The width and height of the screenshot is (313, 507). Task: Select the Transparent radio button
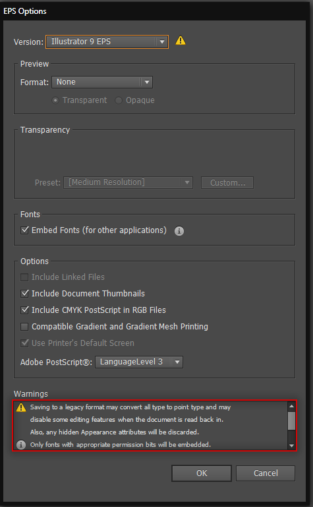[x=55, y=100]
